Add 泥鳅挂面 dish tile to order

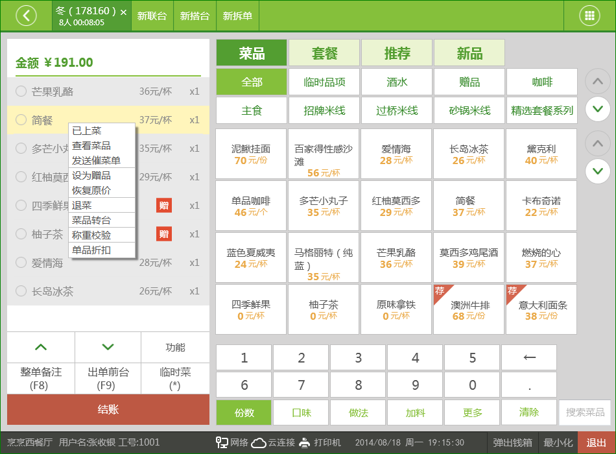[251, 154]
